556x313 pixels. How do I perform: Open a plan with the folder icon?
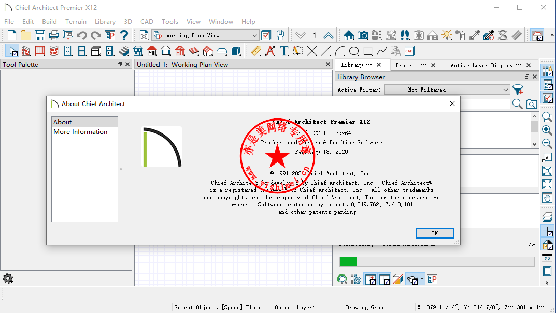[25, 35]
